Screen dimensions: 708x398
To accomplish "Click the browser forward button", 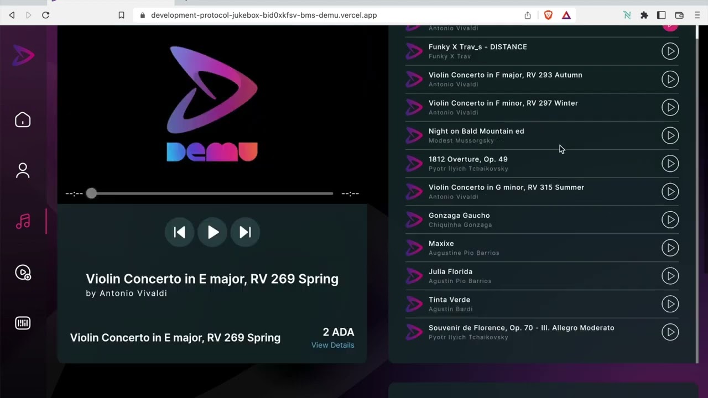I will click(x=28, y=15).
